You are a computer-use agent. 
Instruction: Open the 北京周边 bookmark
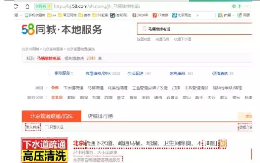click(182, 16)
